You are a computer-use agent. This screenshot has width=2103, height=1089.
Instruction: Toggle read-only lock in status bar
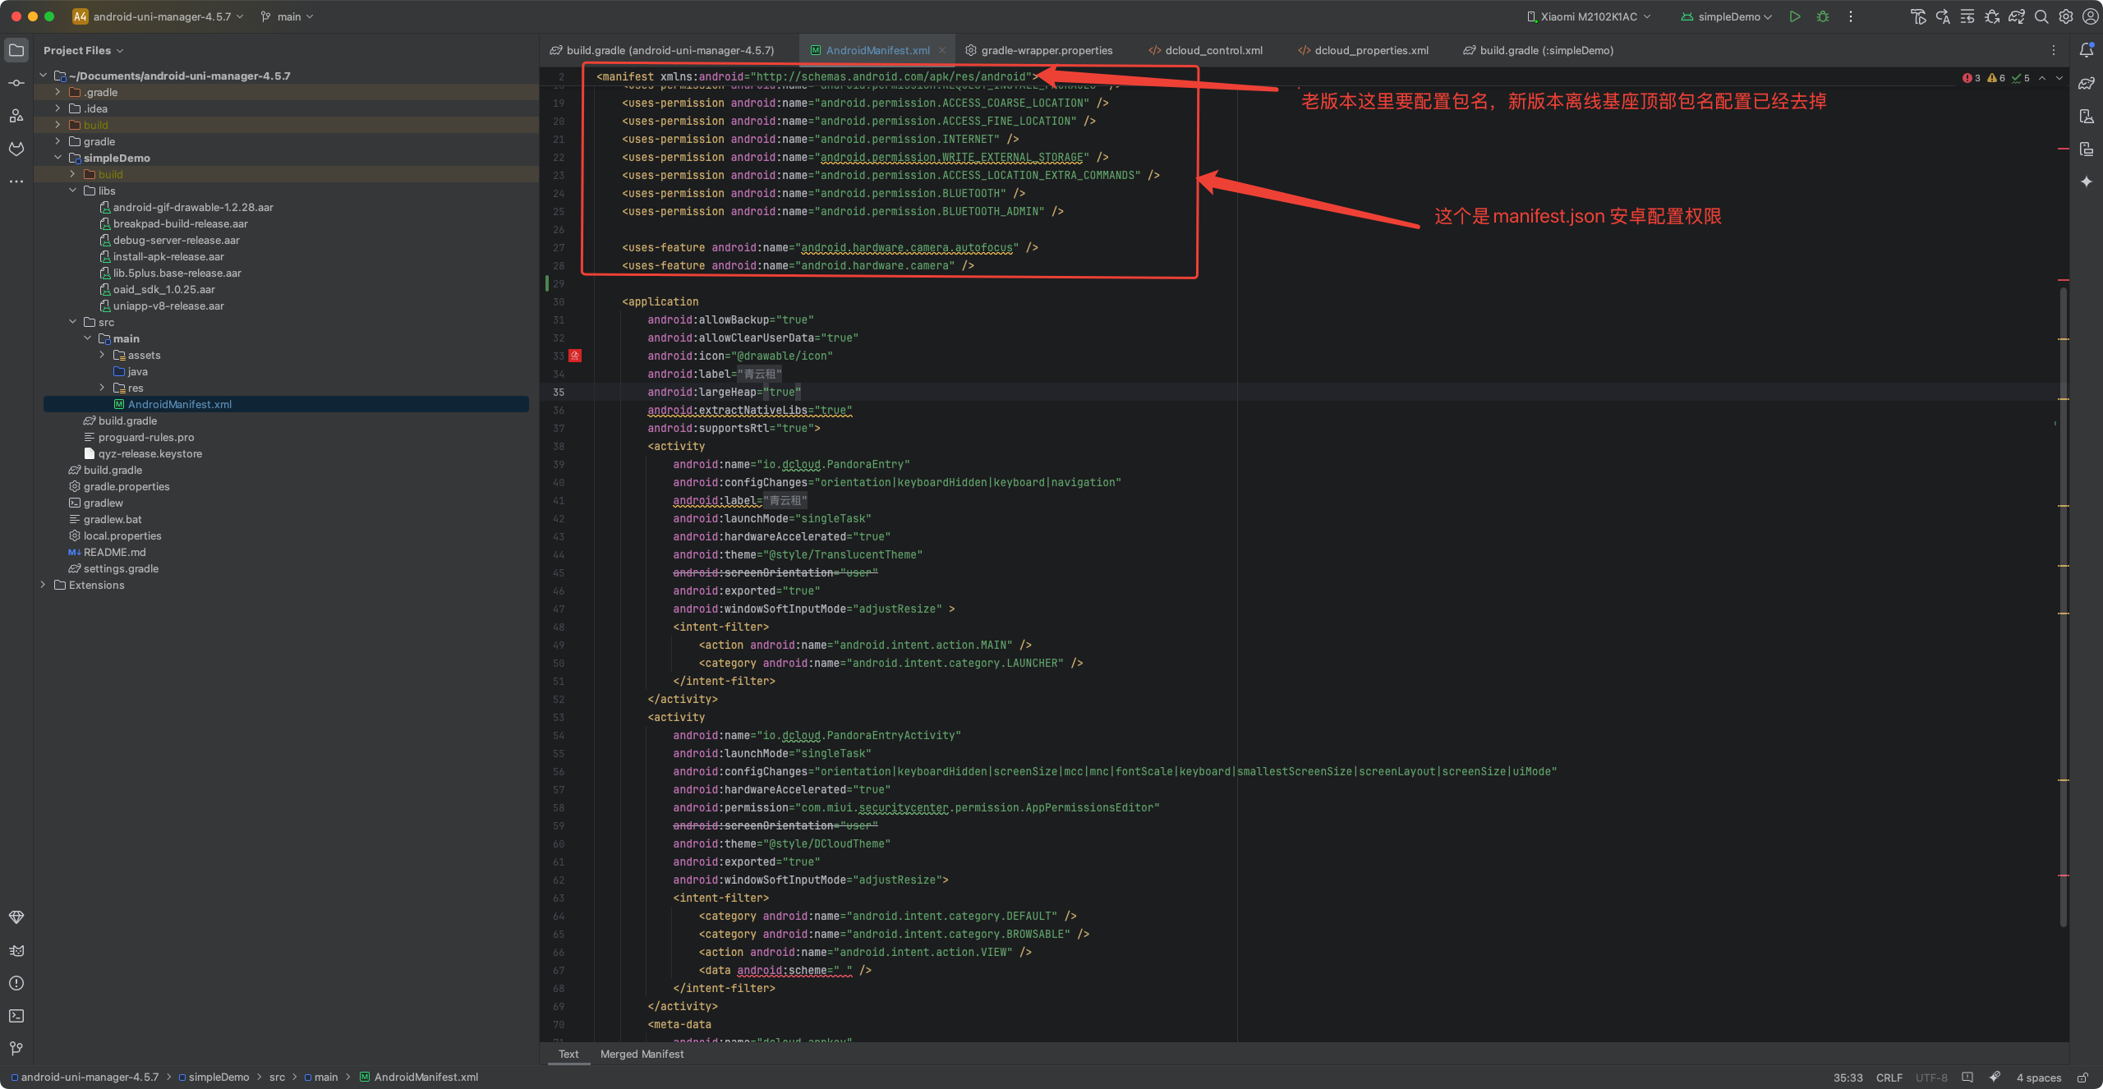click(x=2082, y=1078)
